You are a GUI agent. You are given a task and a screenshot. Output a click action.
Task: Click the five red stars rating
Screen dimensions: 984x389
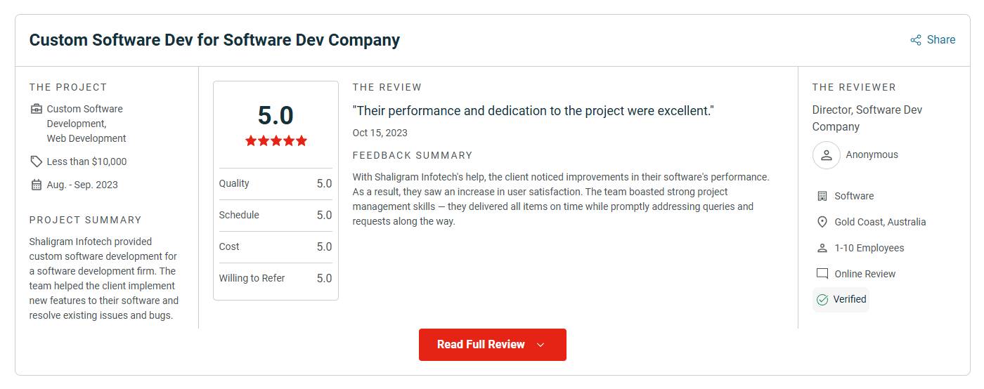pyautogui.click(x=276, y=140)
